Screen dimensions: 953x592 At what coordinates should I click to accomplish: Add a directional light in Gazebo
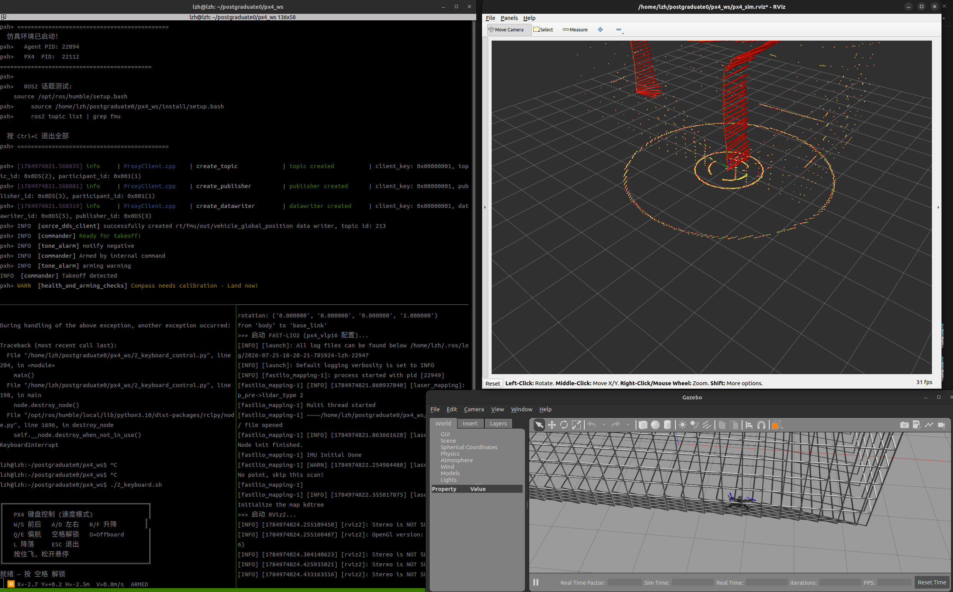(x=707, y=425)
